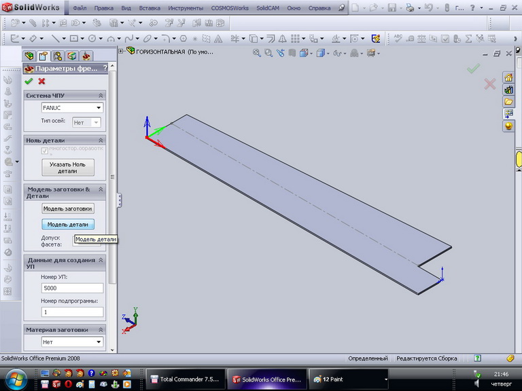Collapse the Система ЧПУ section
The width and height of the screenshot is (522, 391).
(x=101, y=96)
